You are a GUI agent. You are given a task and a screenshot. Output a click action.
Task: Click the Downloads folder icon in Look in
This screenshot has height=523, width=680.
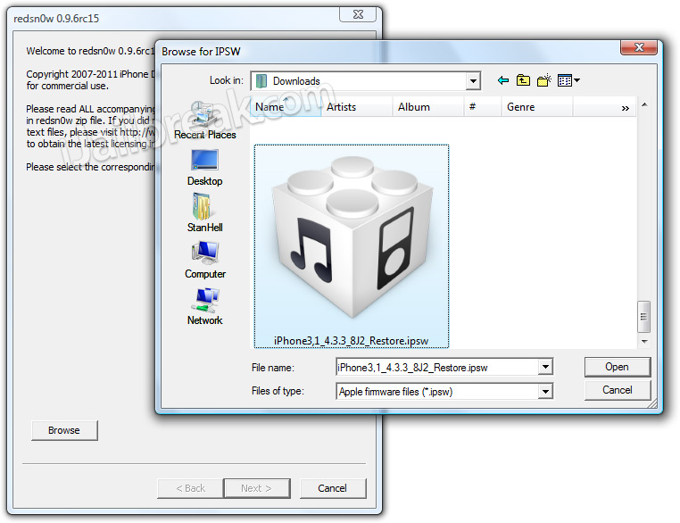pos(261,80)
